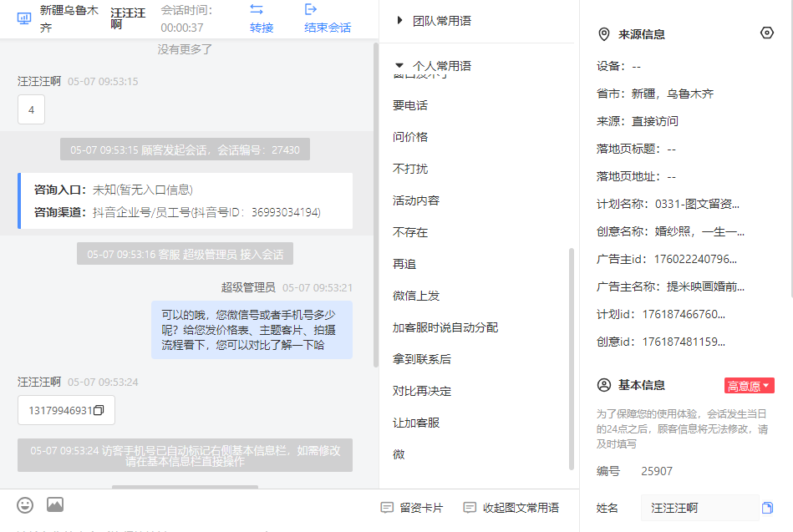The image size is (793, 532).
Task: Click the 咨询渠道 抖音企业号 info line
Action: point(177,212)
